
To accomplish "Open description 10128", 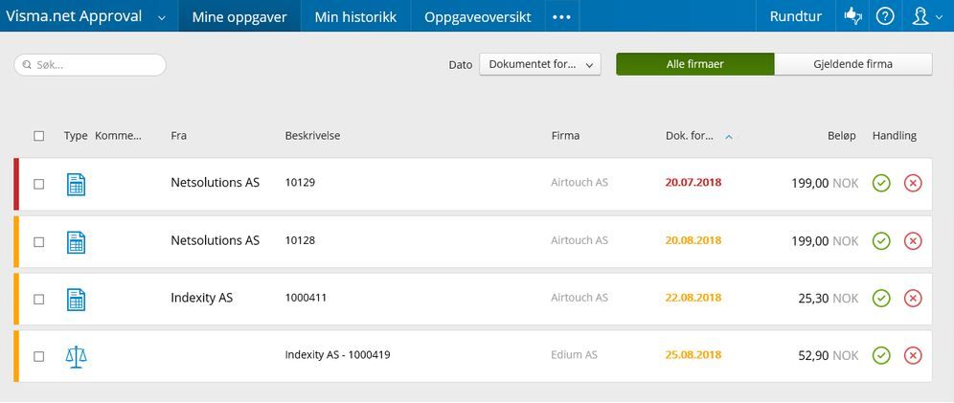I will click(300, 240).
